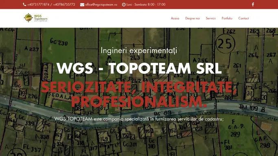The image size is (278, 156).
Task: Go to previous slide arrow
Action: (x=5, y=99)
